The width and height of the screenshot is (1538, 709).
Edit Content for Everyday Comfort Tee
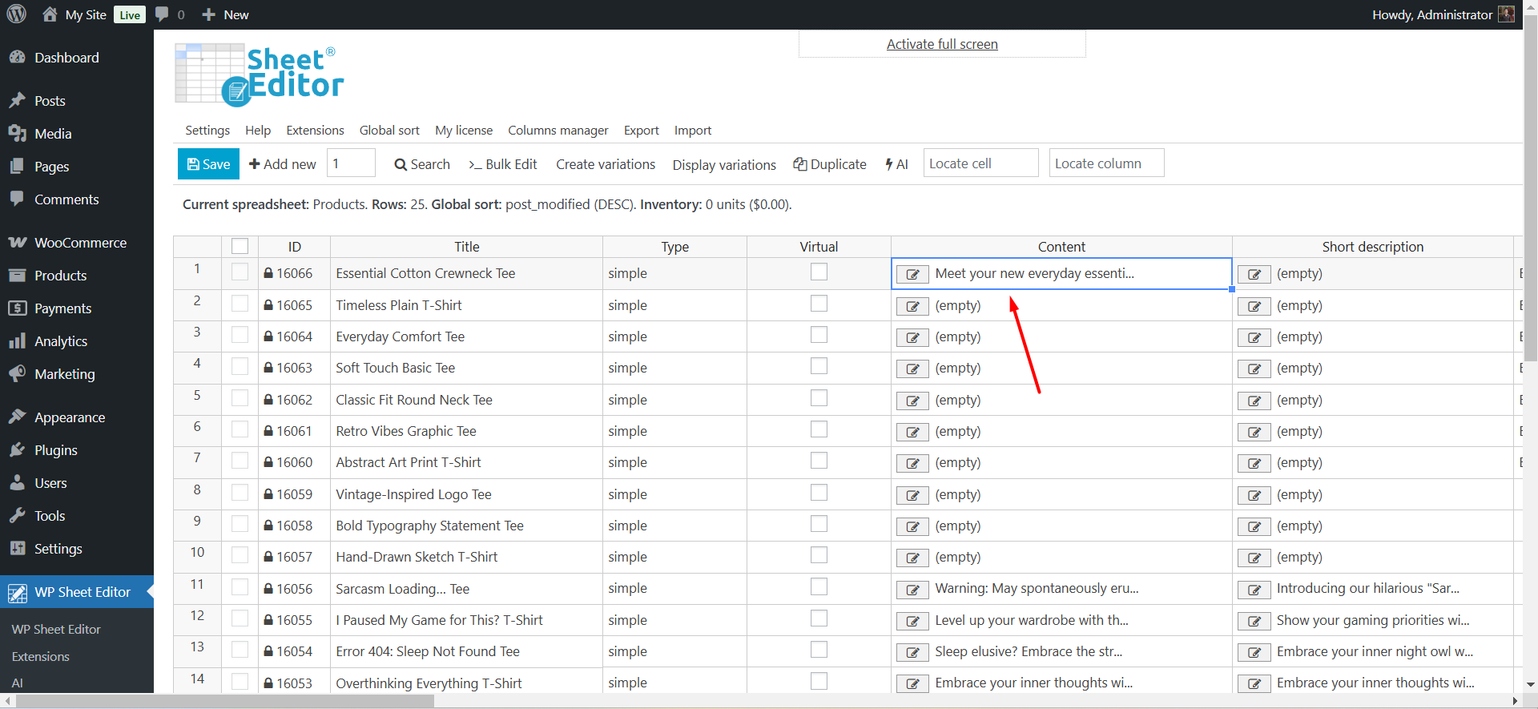coord(912,337)
